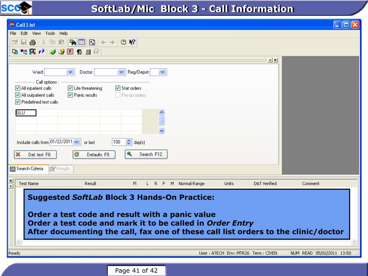Open the Edit menu
368x276 pixels.
(x=24, y=33)
